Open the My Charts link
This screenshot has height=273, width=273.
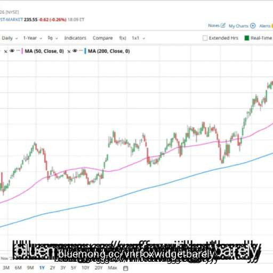pyautogui.click(x=238, y=26)
